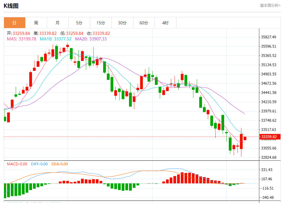
Task: Click the 35365.52 price axis label
Action: pos(269,56)
